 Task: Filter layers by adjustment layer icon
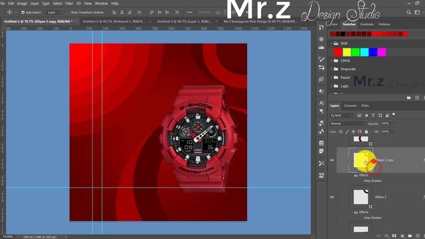366,116
